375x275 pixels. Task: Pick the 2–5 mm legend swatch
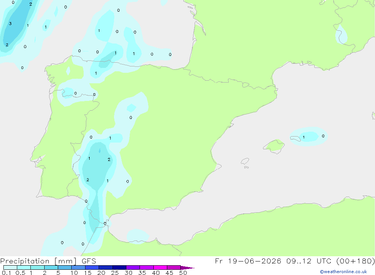51,267
